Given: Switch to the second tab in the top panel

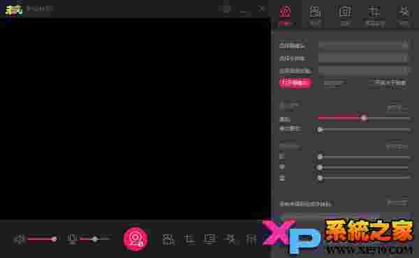Looking at the screenshot, I should pyautogui.click(x=315, y=16).
